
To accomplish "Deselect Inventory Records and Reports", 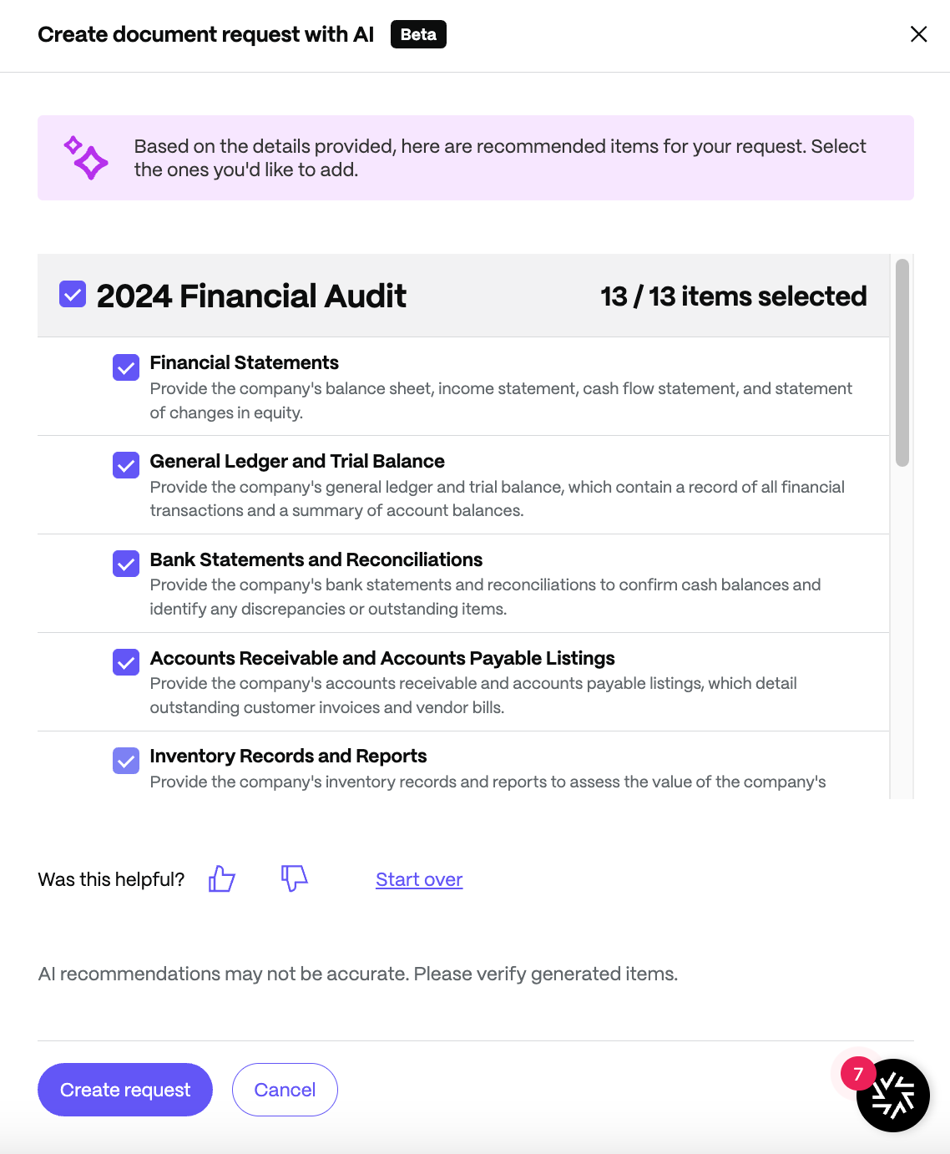I will click(x=125, y=761).
